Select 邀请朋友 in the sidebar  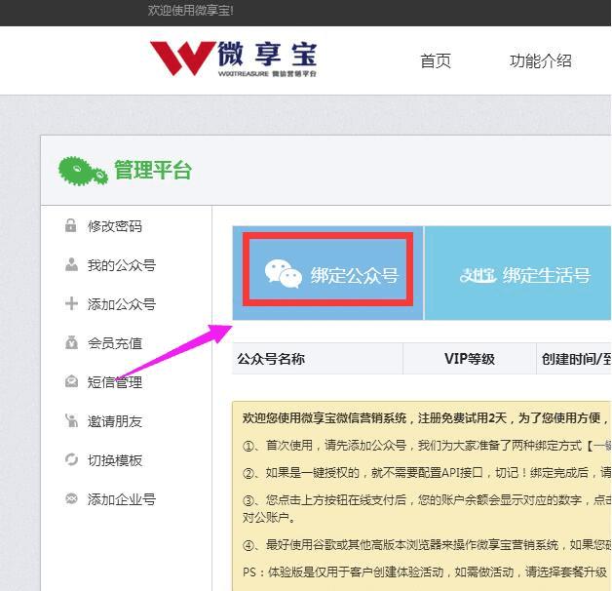click(115, 421)
